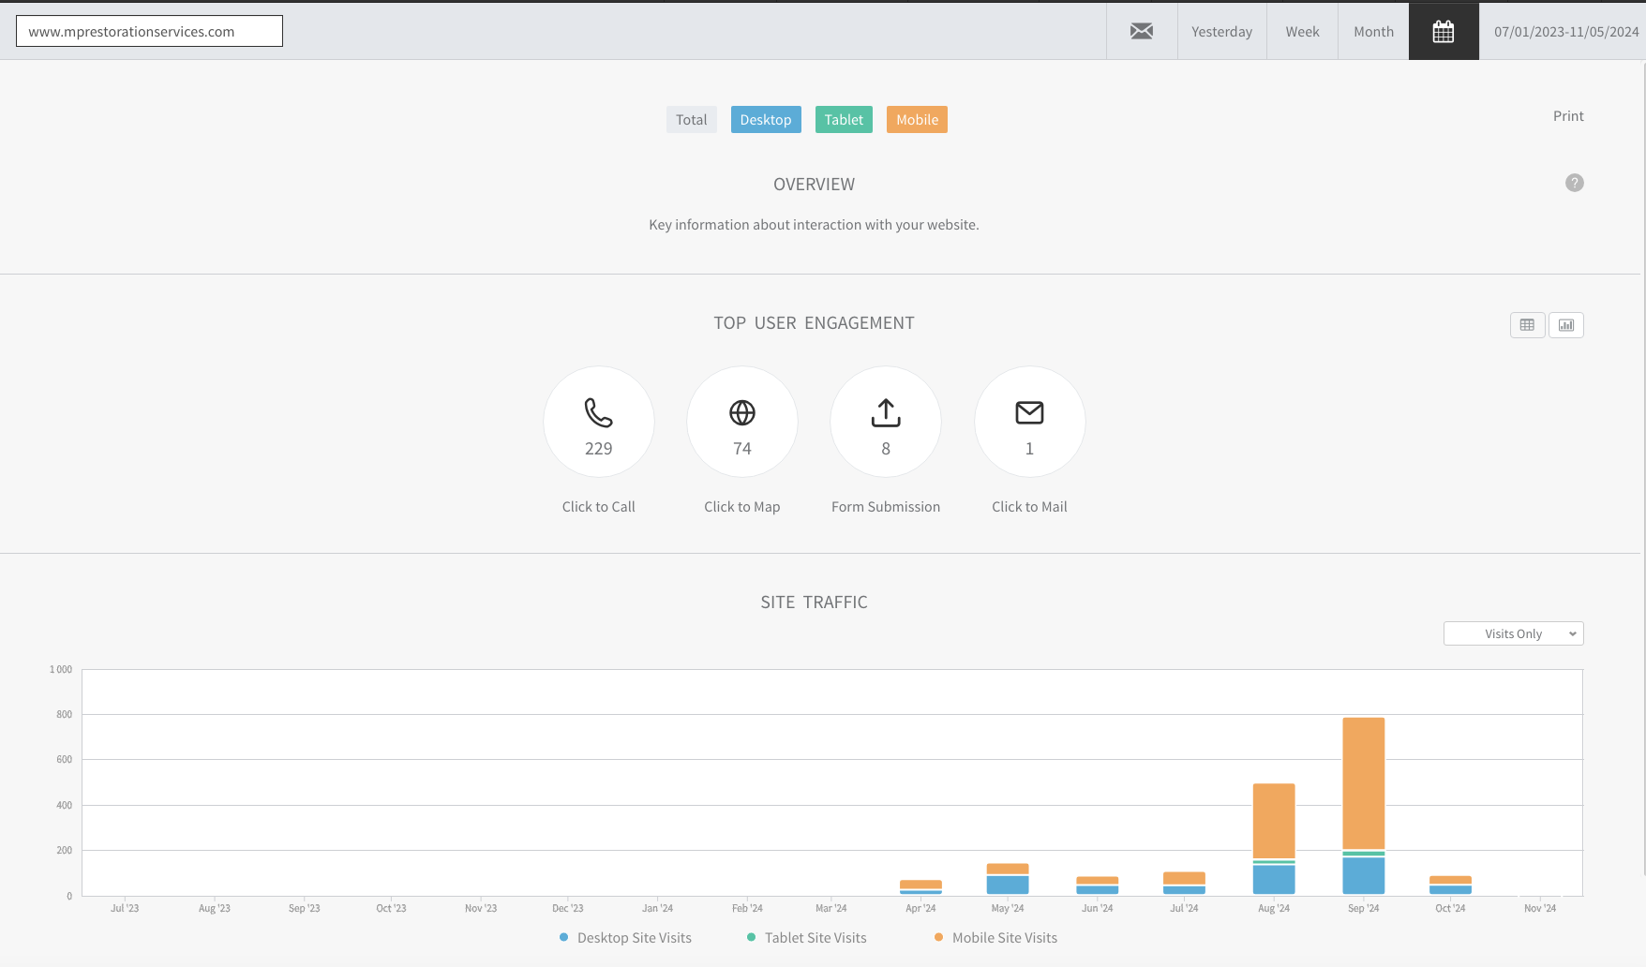Image resolution: width=1646 pixels, height=967 pixels.
Task: Open the calendar date picker icon
Action: 1444,31
